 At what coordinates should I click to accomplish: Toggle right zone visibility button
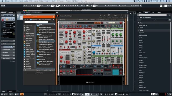166,6
